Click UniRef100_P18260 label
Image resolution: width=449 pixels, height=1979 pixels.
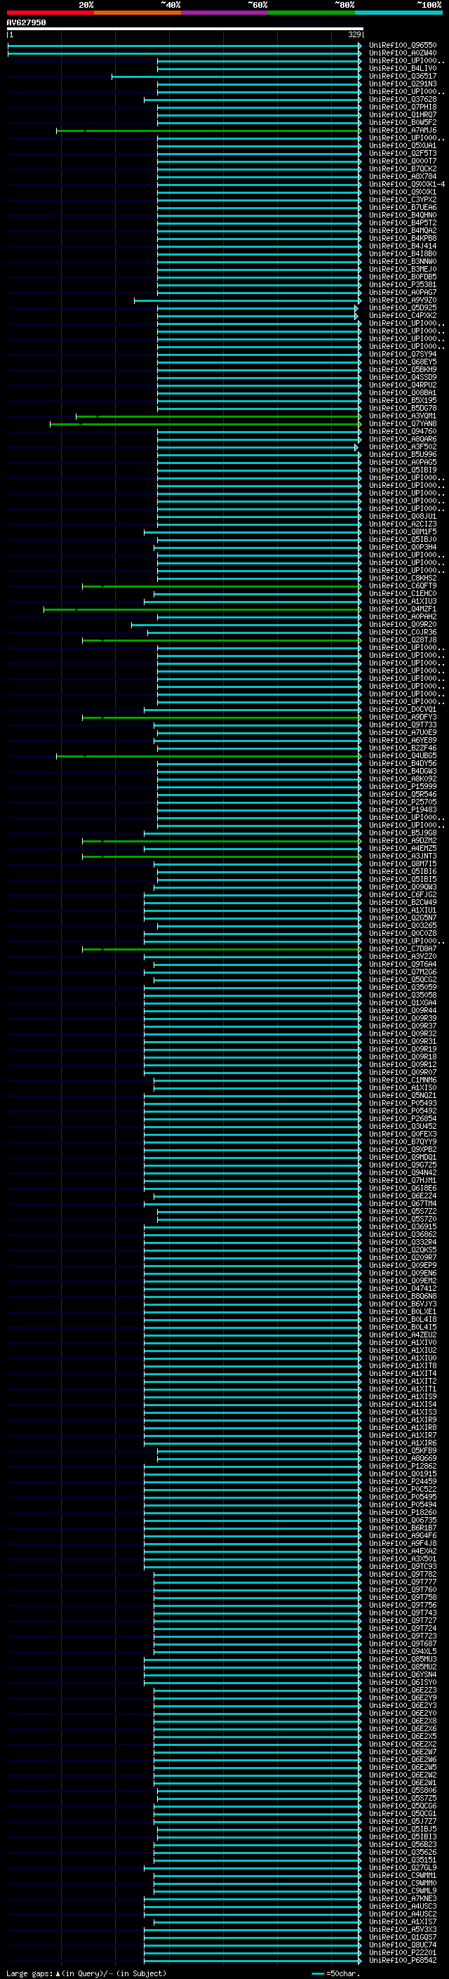coord(403,1513)
